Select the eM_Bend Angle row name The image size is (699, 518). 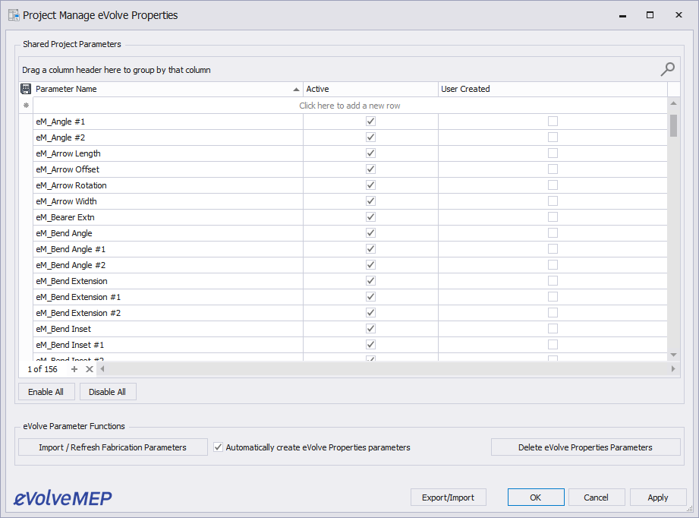coord(65,233)
